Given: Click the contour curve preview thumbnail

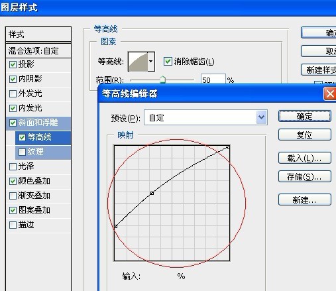Looking at the screenshot, I should pyautogui.click(x=138, y=62).
